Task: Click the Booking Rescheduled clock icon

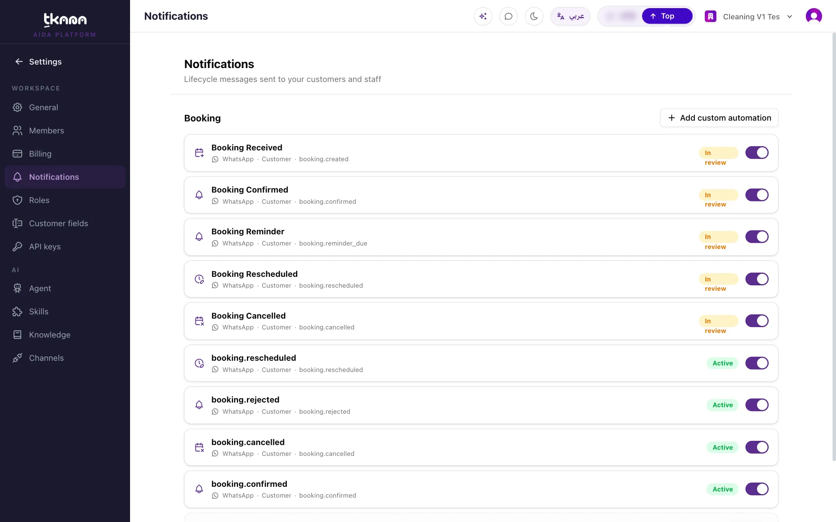Action: [199, 279]
